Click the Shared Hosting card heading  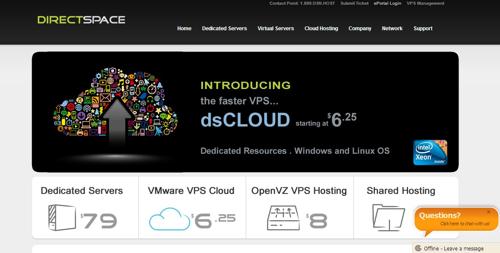pyautogui.click(x=401, y=191)
